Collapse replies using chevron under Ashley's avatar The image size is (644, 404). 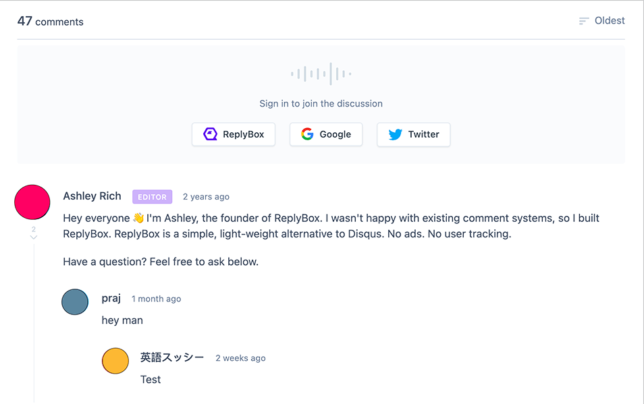coord(34,237)
